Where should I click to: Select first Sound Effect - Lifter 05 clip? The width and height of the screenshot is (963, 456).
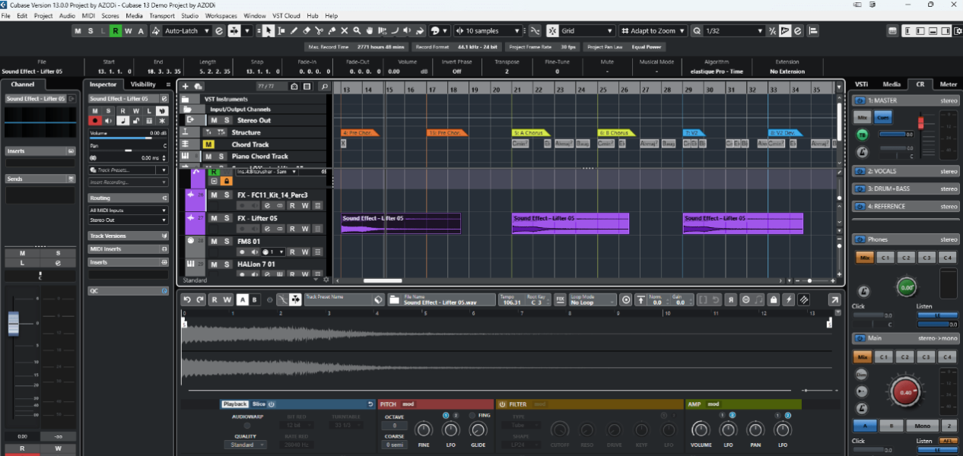coord(401,223)
